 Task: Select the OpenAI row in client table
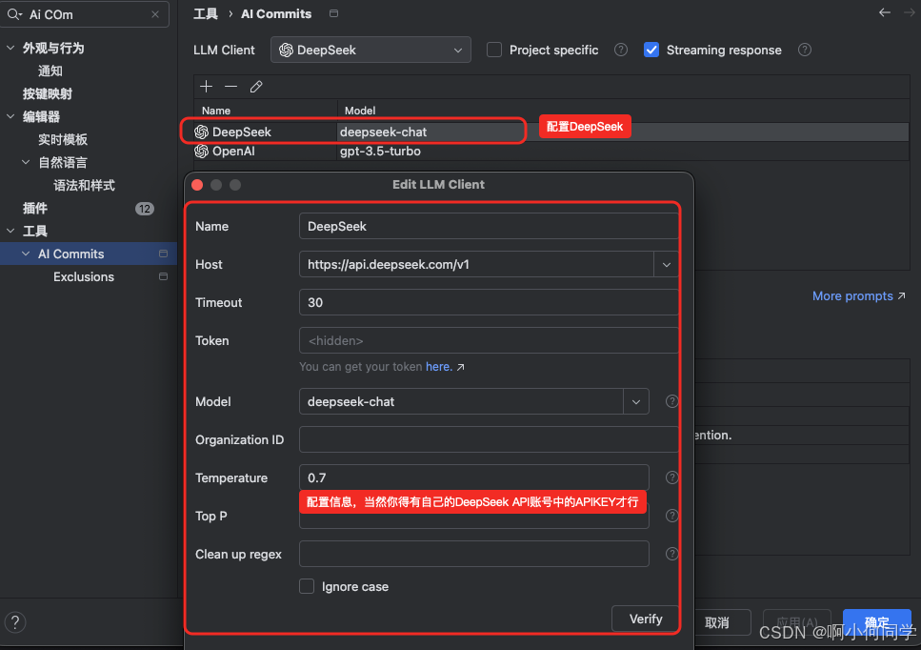click(551, 151)
